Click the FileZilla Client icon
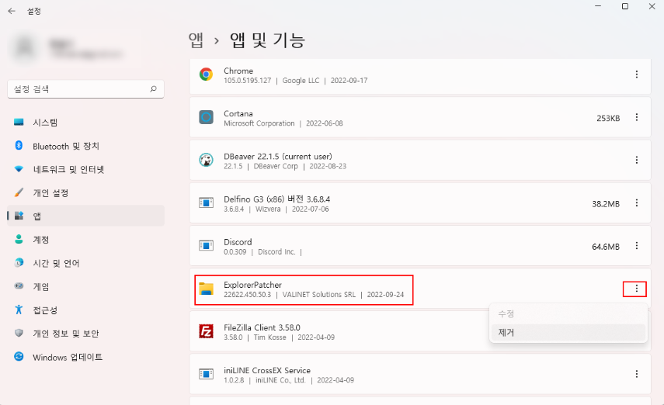 [207, 331]
